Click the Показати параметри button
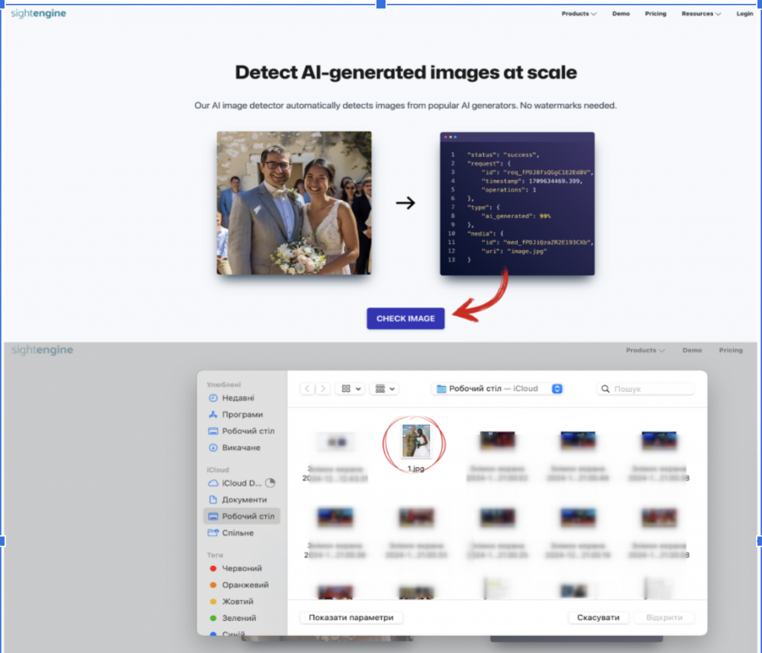762x653 pixels. pos(351,617)
